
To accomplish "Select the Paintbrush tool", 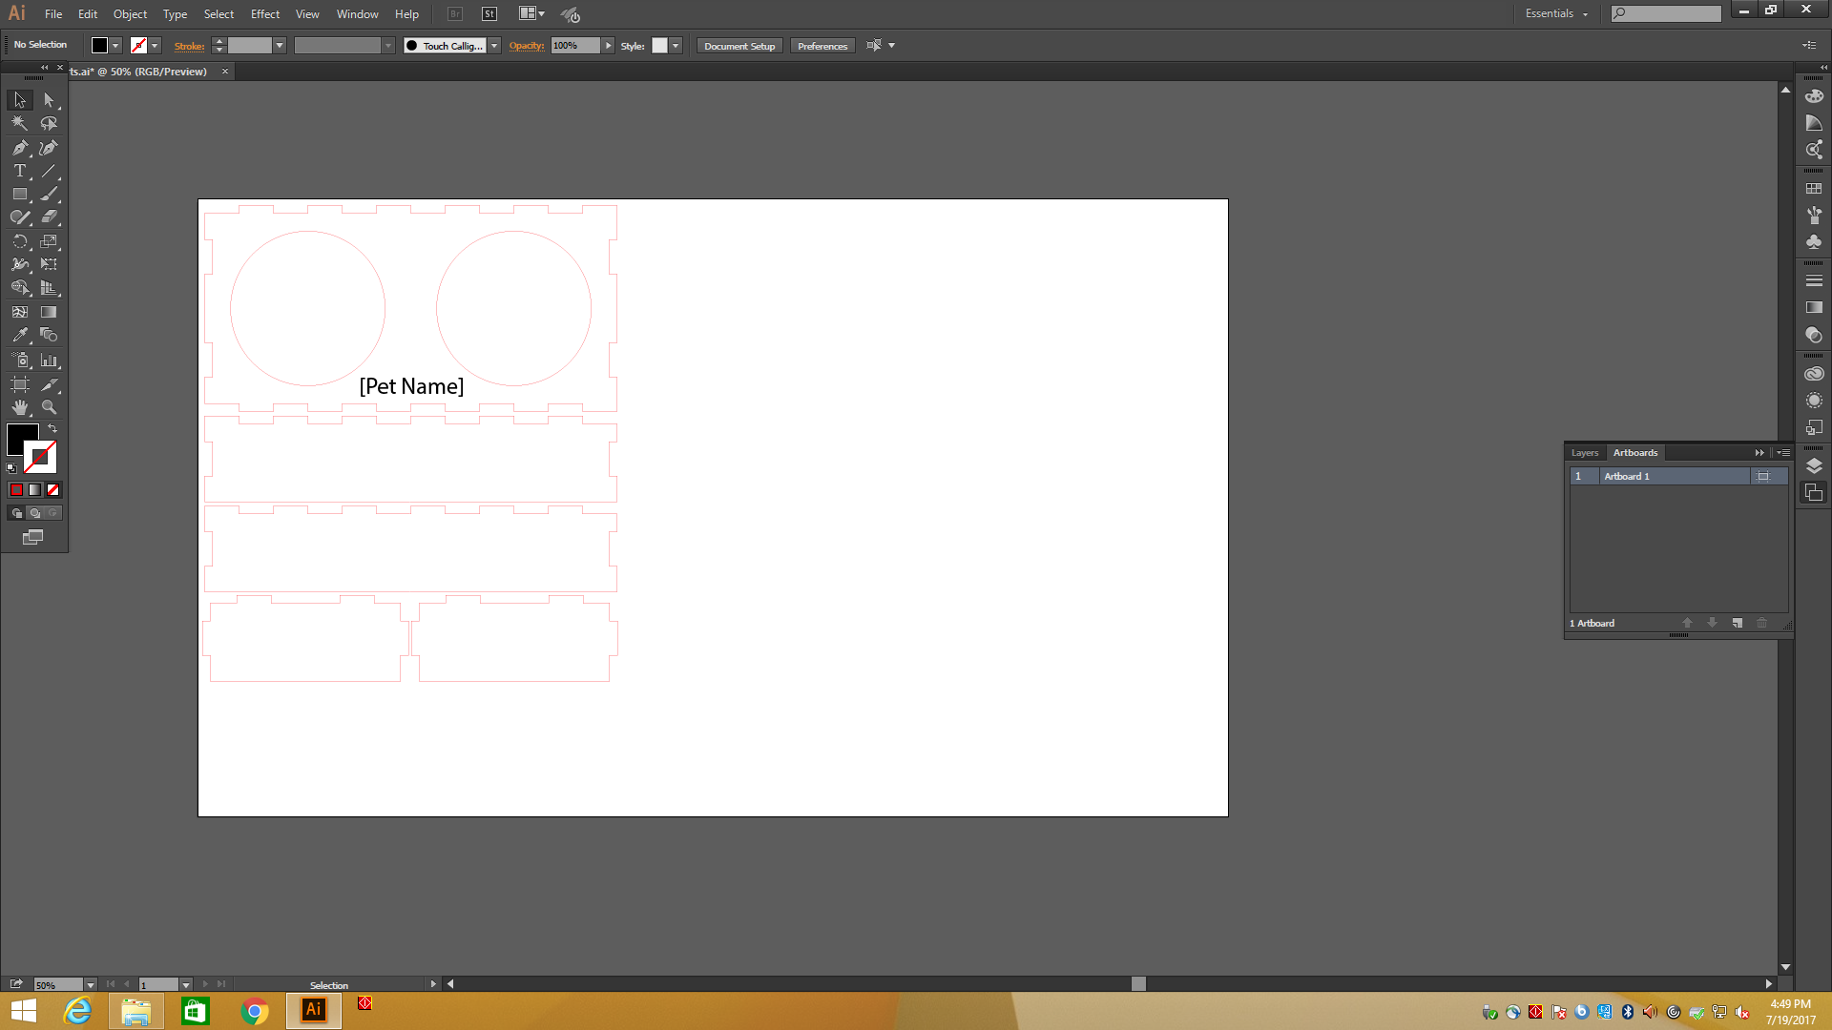I will (50, 195).
